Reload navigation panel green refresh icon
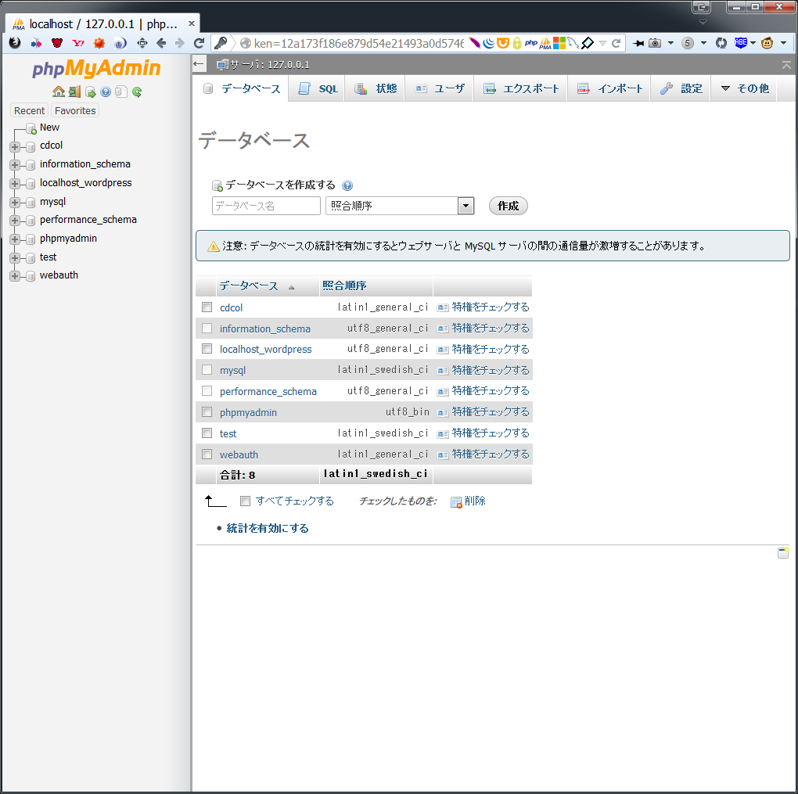Screen dimensions: 798x794 pos(136,92)
